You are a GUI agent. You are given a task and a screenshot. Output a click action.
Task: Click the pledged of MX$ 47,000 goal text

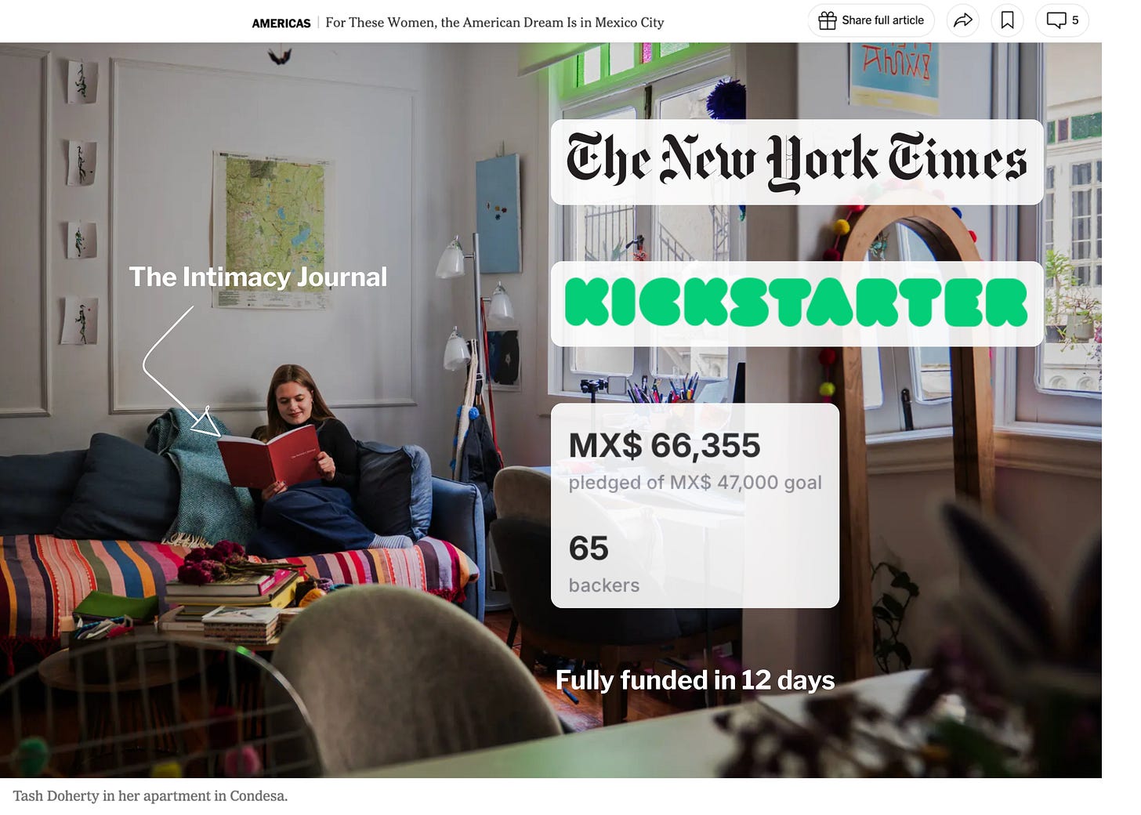click(695, 482)
